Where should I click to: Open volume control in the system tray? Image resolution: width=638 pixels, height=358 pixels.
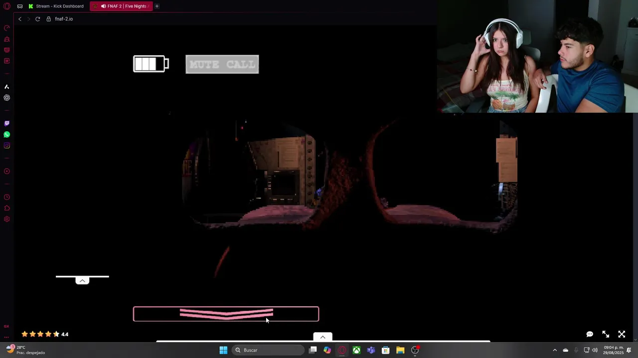coord(595,350)
